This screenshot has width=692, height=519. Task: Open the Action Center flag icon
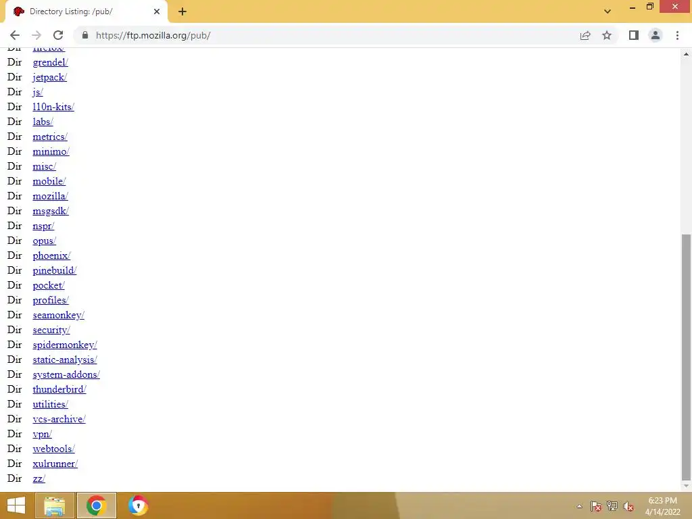click(596, 506)
